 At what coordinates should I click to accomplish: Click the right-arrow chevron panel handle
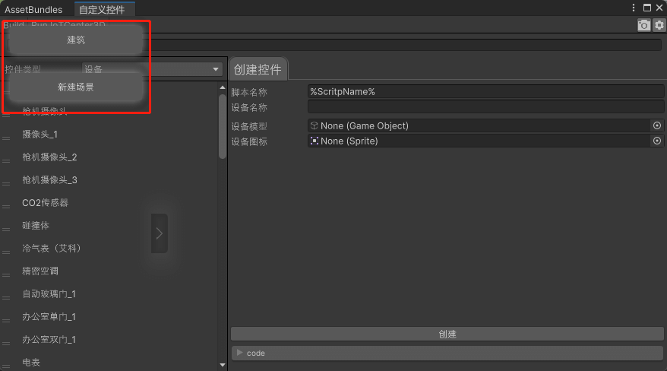(159, 233)
